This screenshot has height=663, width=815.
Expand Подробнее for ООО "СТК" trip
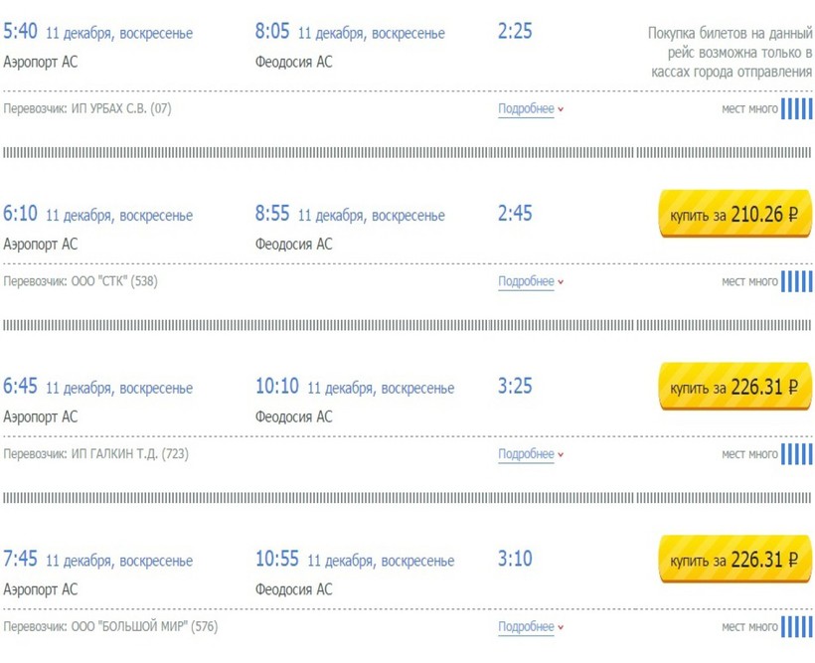coord(526,281)
